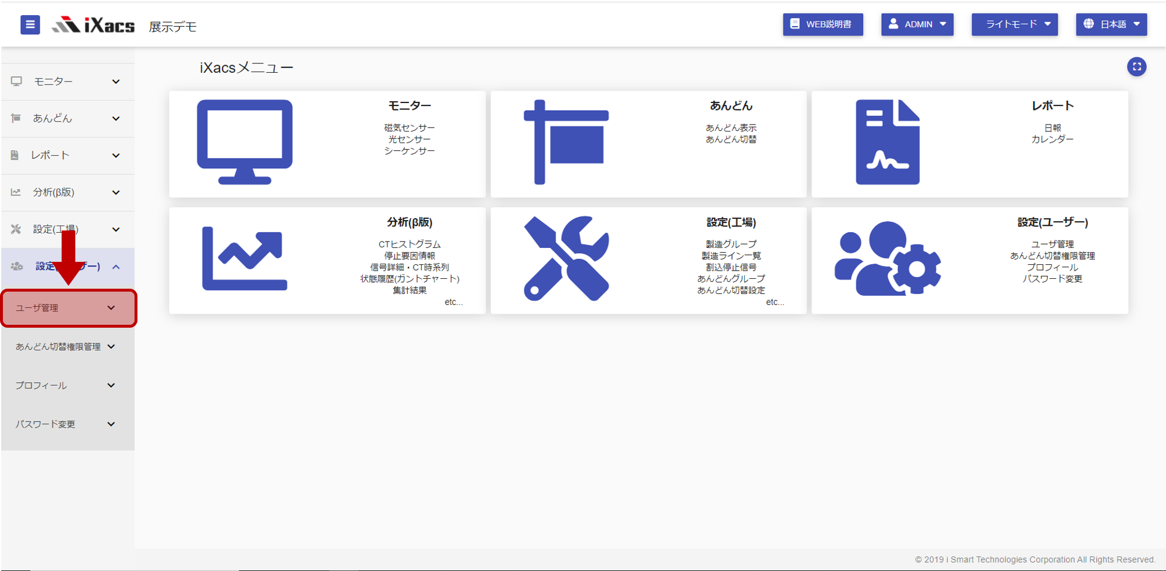Screen dimensions: 1166x571
Task: Collapse the 設定(ユーザー) sidebar chevron
Action: [116, 267]
